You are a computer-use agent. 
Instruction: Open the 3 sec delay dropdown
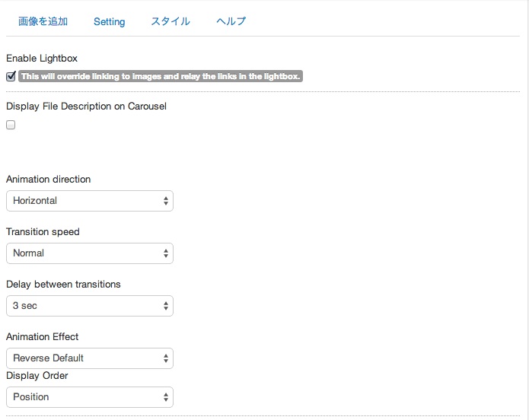point(89,306)
